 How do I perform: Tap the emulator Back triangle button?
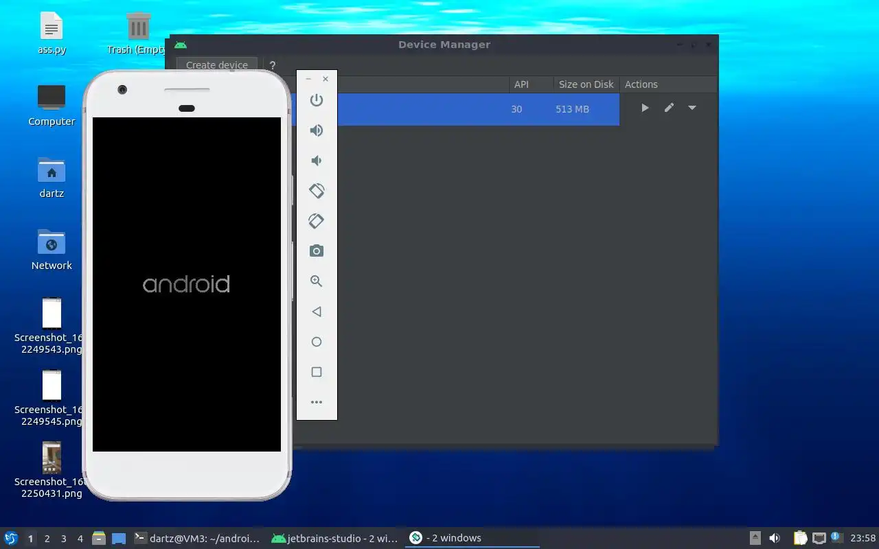coord(317,312)
